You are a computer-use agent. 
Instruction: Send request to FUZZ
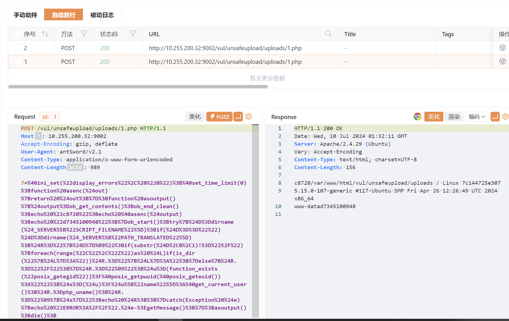click(219, 117)
